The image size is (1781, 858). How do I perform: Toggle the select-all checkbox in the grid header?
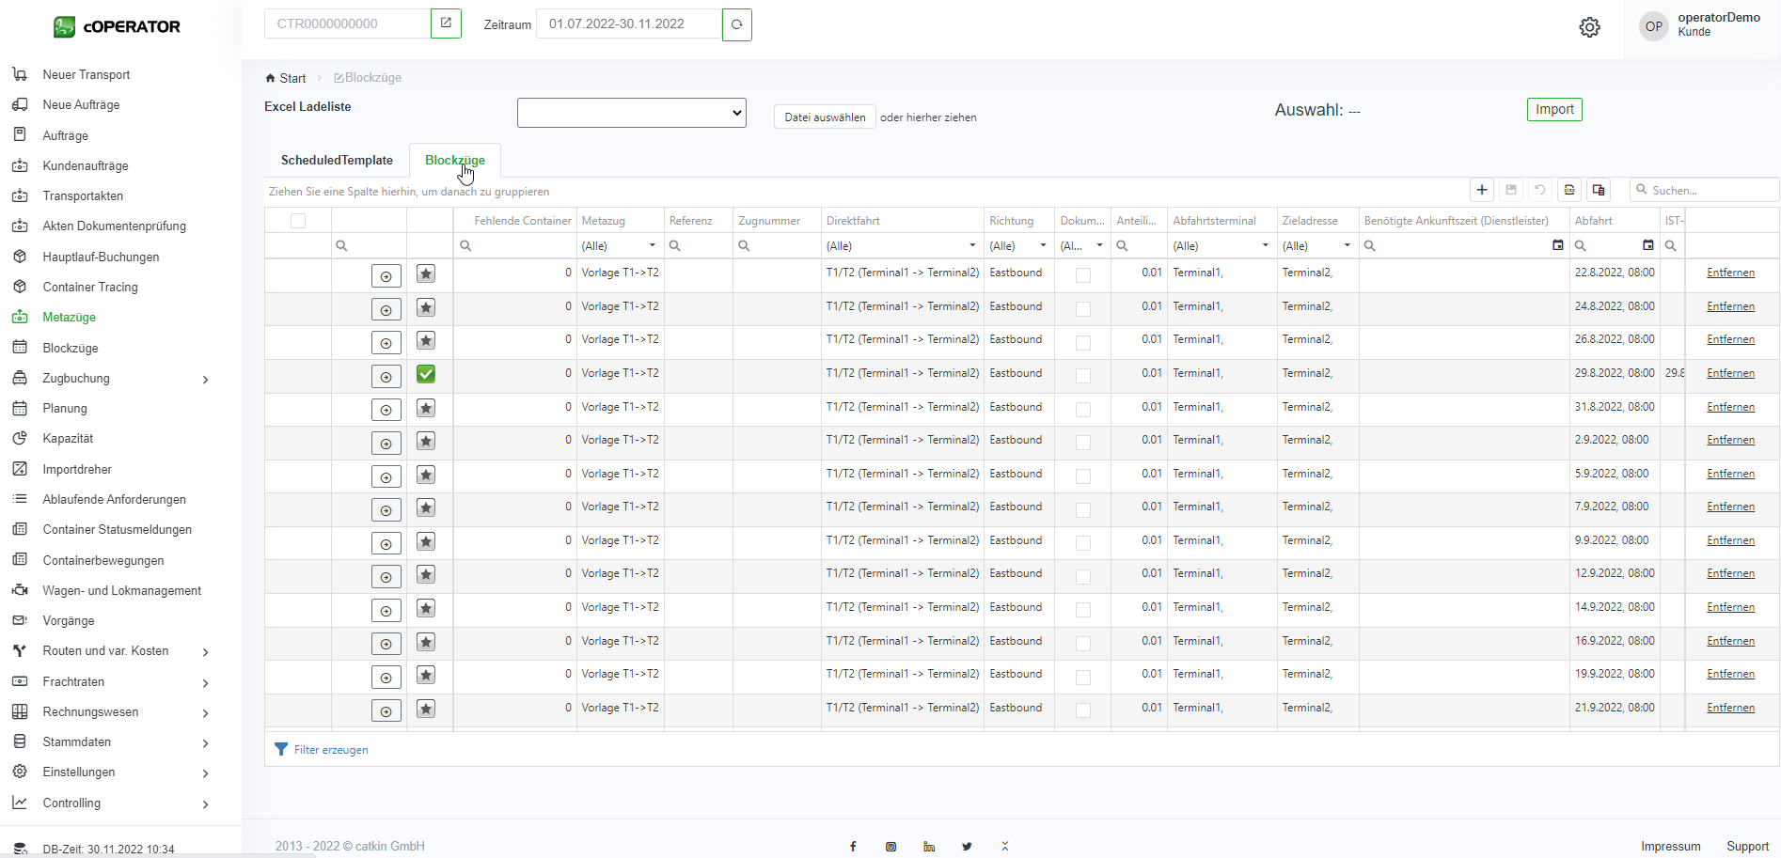tap(298, 221)
